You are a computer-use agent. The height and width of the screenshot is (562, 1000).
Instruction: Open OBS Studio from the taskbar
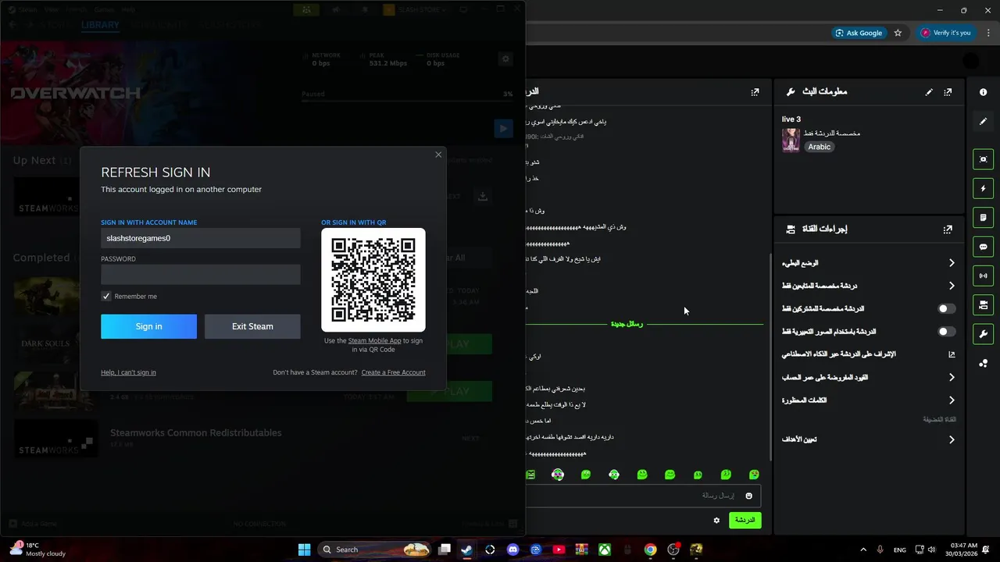click(x=673, y=550)
